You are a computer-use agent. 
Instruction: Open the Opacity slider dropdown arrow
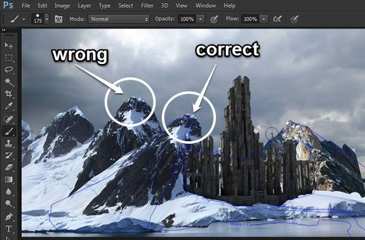[200, 19]
